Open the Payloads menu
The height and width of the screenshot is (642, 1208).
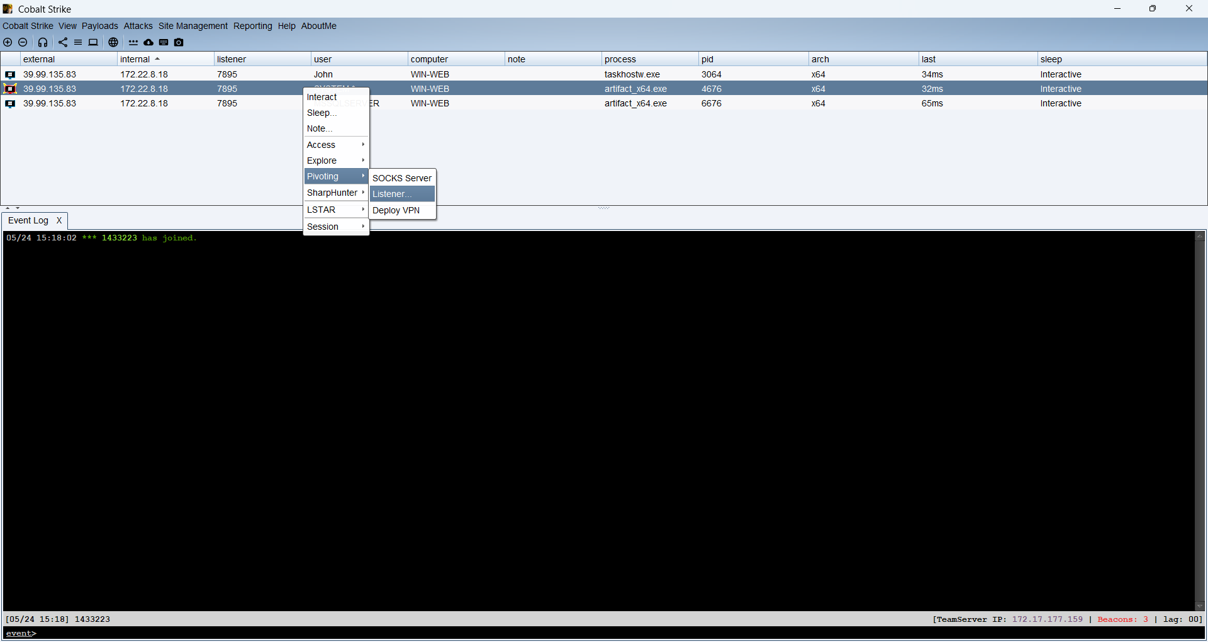(x=100, y=26)
